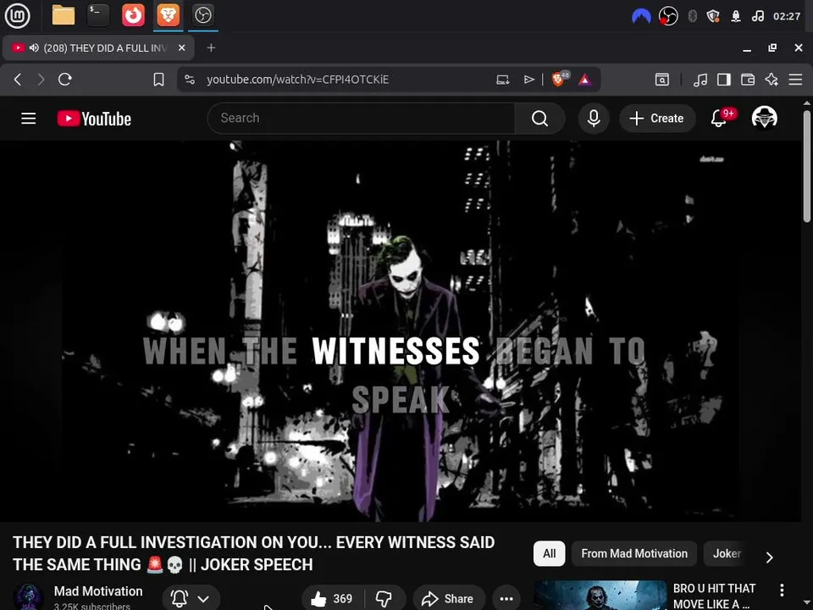The image size is (813, 610).
Task: Open options menu for suggested video
Action: coord(782,590)
